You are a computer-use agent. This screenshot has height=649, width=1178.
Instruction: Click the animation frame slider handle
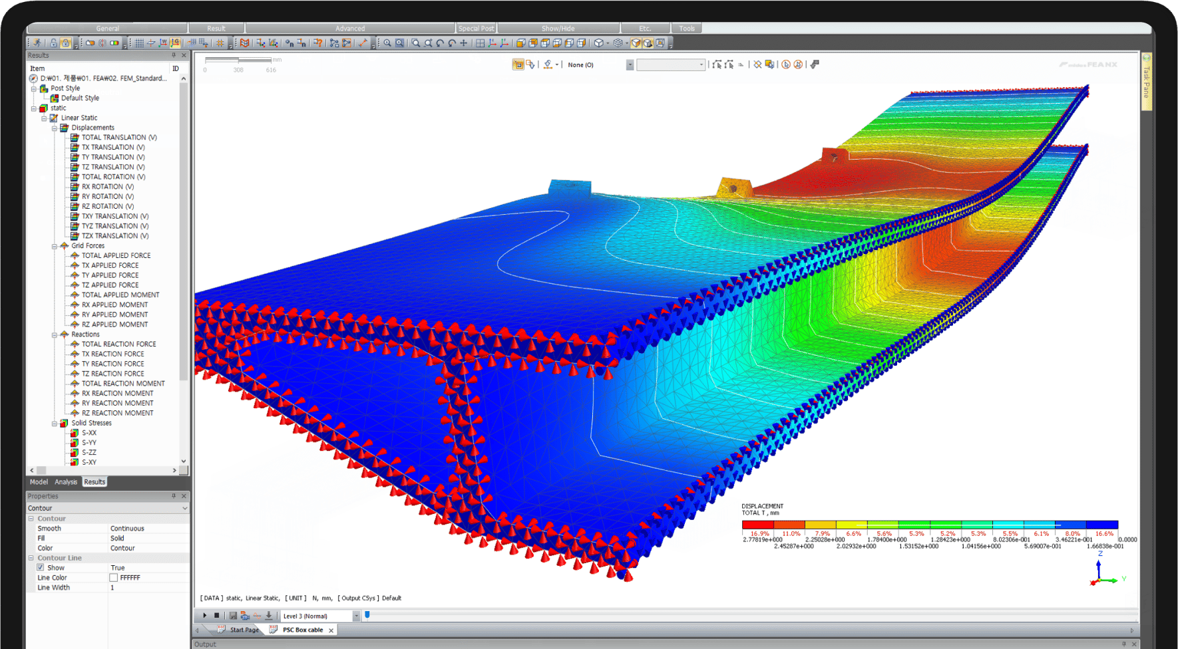[x=367, y=615]
